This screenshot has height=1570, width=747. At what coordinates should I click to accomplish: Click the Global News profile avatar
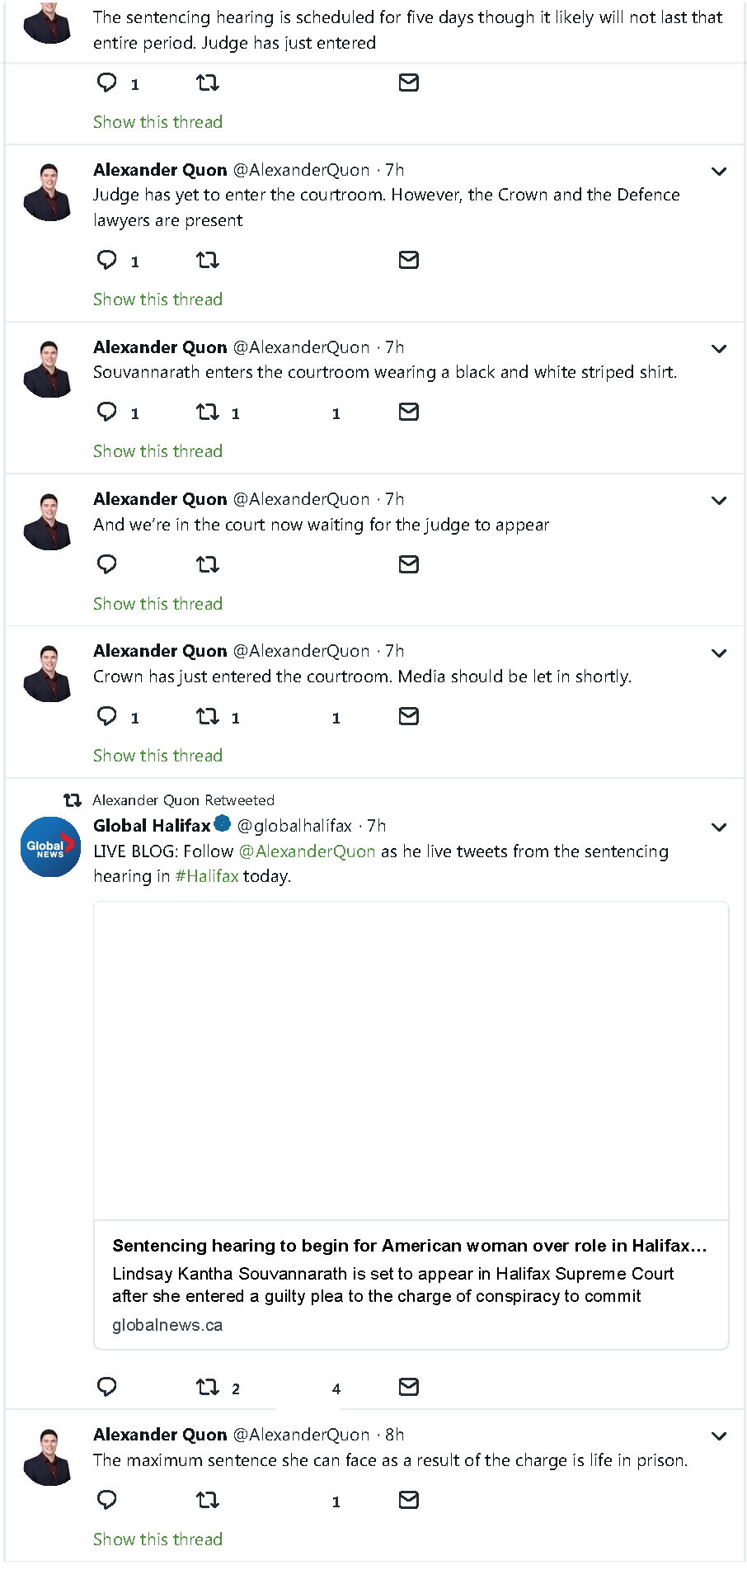(x=50, y=846)
